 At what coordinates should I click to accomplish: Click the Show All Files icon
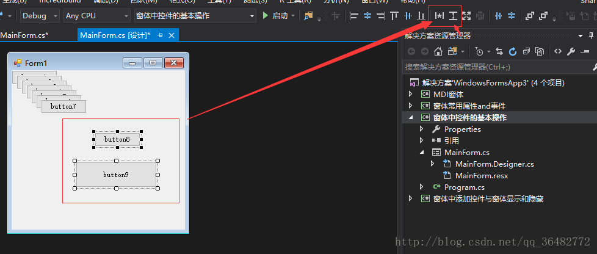(540, 51)
